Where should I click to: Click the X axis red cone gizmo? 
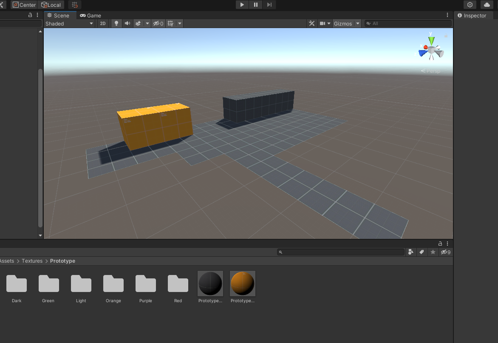point(426,47)
